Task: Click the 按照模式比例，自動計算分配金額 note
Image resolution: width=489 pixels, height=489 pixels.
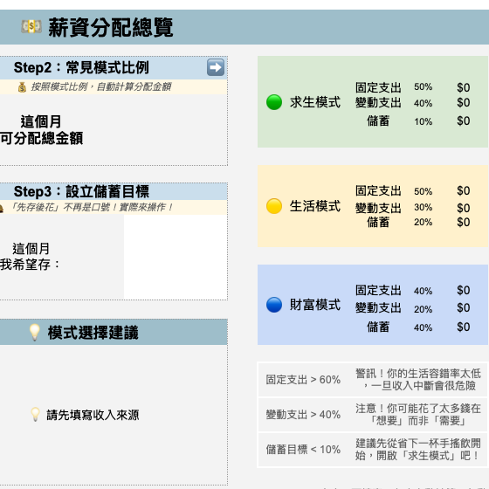Action: click(x=100, y=86)
